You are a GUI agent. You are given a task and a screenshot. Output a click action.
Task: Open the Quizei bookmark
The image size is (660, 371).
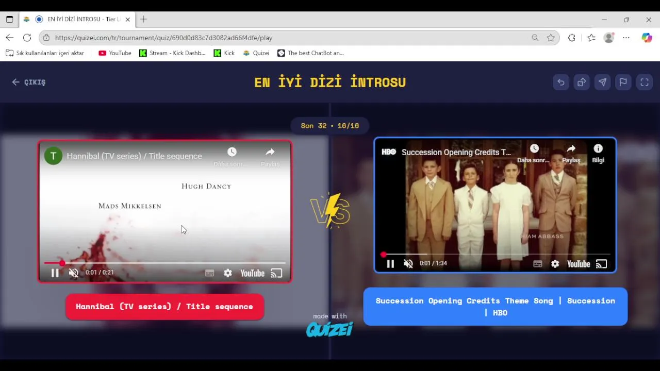256,53
